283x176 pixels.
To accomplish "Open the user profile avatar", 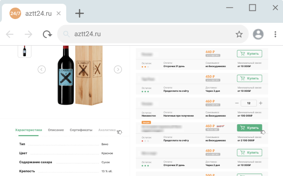I will (x=258, y=34).
